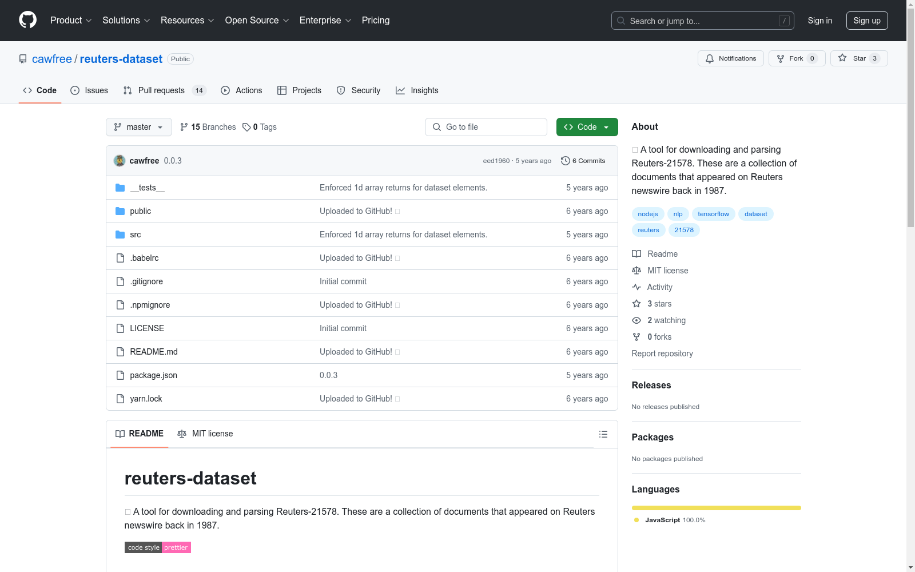915x572 pixels.
Task: Open the __tests__ folder
Action: [147, 188]
